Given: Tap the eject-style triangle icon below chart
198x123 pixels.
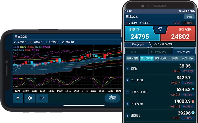Looking at the screenshot, I should tap(18, 98).
